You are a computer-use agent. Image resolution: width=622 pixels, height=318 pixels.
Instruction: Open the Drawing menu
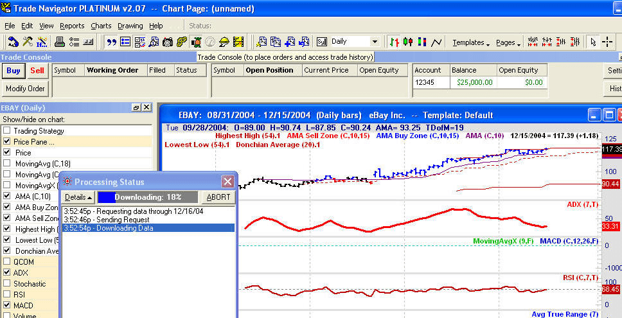[130, 26]
